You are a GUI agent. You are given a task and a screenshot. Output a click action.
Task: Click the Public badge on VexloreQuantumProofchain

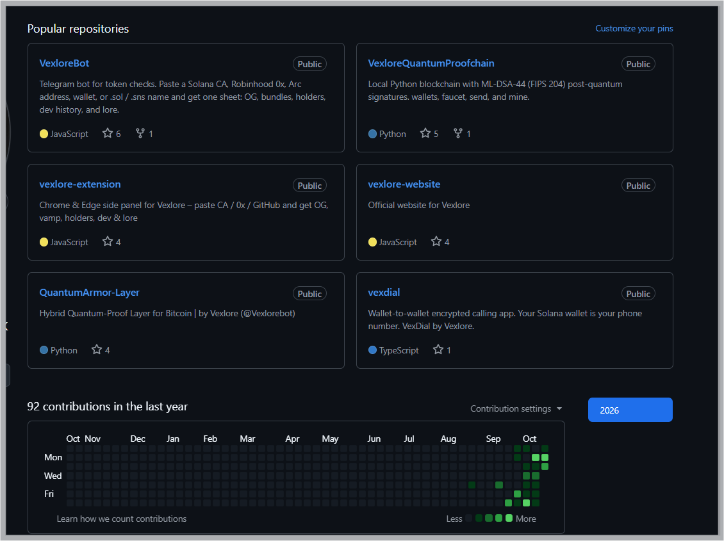(638, 64)
